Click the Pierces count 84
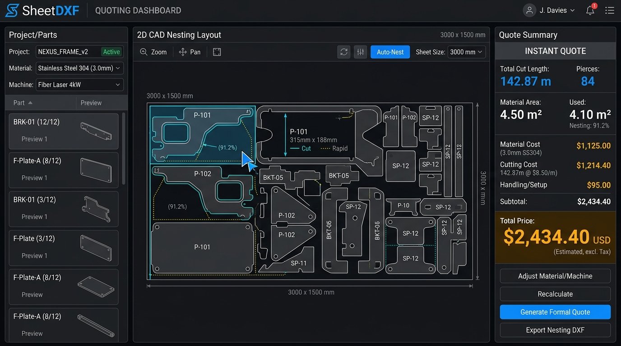This screenshot has height=346, width=621. [x=588, y=81]
